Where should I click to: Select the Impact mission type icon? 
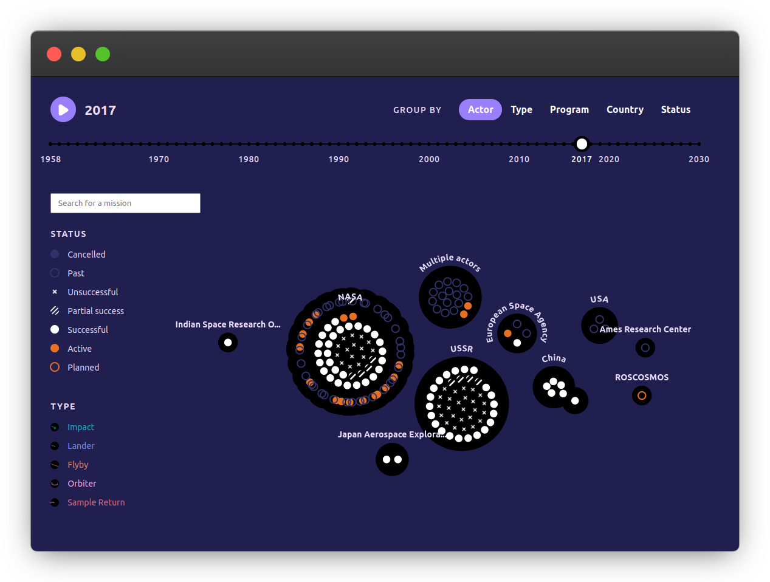tap(54, 427)
